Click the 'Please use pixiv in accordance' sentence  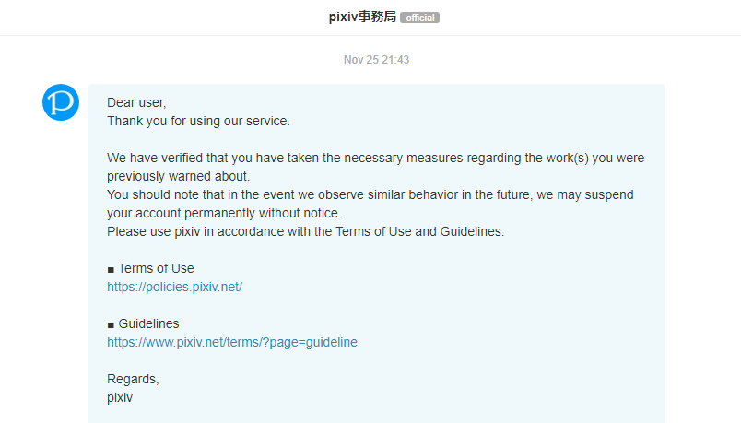click(305, 231)
